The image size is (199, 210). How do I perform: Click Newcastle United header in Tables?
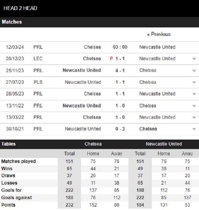[x=164, y=144]
